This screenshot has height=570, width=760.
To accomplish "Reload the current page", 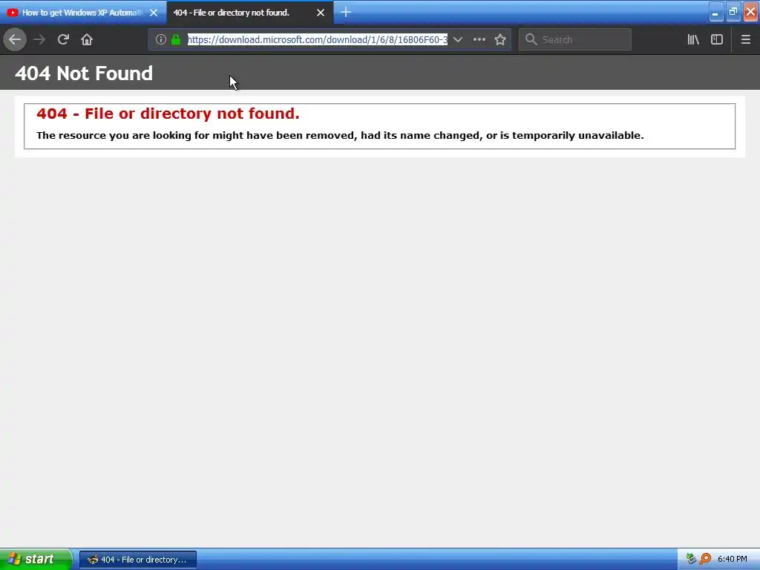I will pos(63,39).
